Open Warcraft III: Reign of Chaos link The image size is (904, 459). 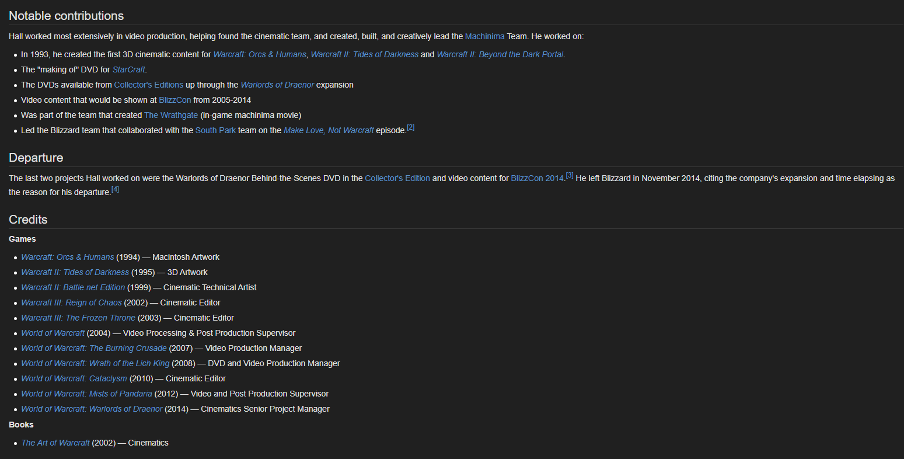pyautogui.click(x=72, y=302)
